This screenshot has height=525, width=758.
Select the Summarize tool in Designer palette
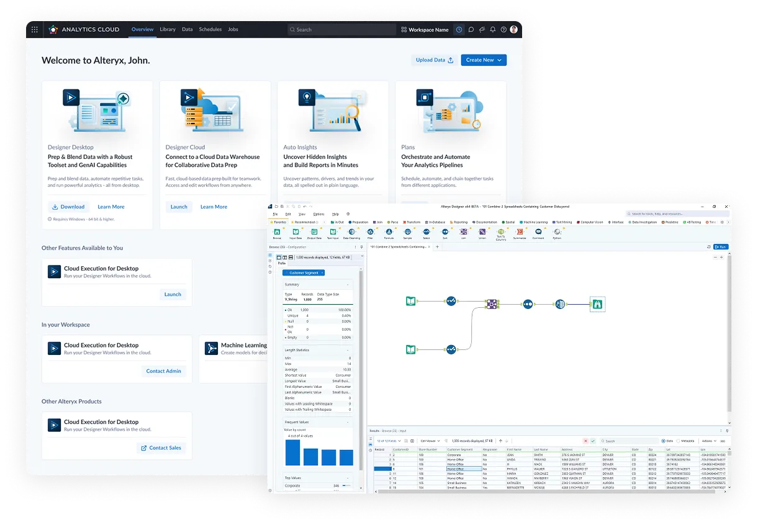520,233
